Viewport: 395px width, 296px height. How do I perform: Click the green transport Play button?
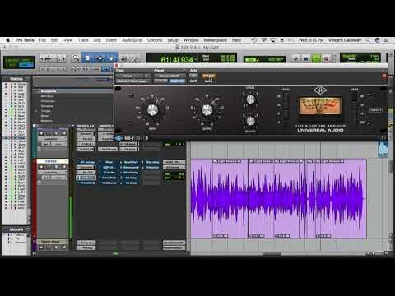[x=316, y=58]
